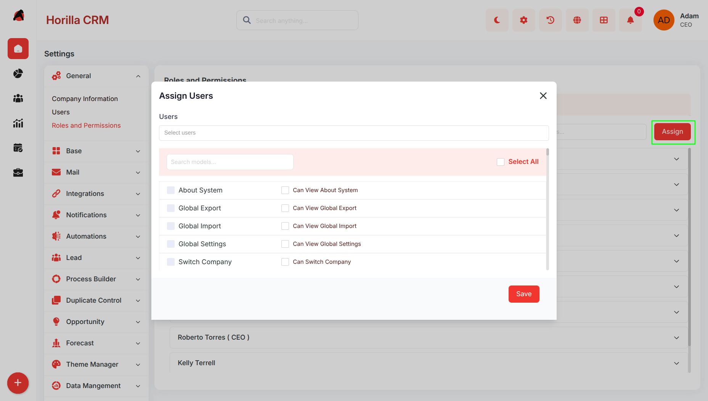Click the Save button
This screenshot has height=401, width=708.
pyautogui.click(x=524, y=294)
